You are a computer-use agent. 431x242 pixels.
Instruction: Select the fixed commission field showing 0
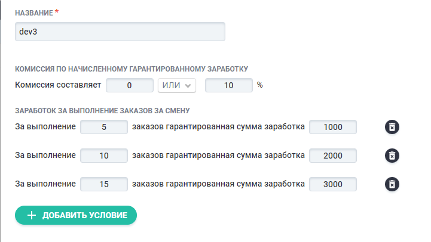click(x=130, y=85)
